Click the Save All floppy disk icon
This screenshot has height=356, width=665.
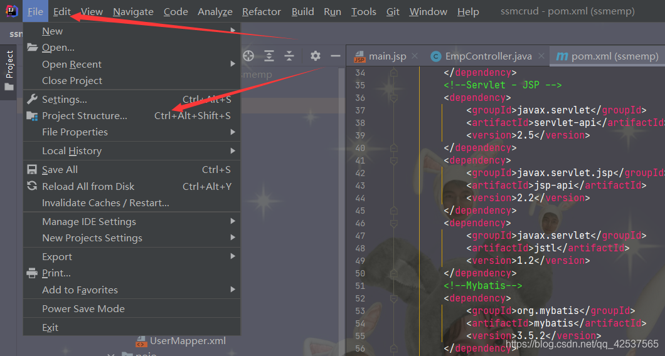click(x=32, y=169)
